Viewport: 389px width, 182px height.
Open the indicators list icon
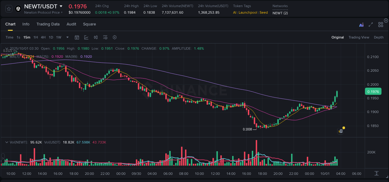pyautogui.click(x=105, y=37)
